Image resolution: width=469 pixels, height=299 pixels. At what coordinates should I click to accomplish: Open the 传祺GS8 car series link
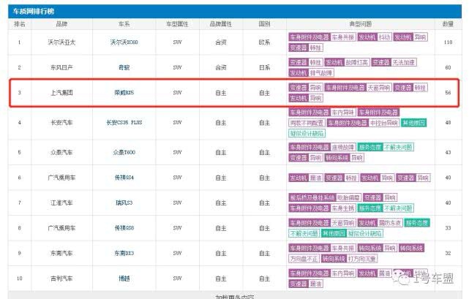[x=124, y=228]
